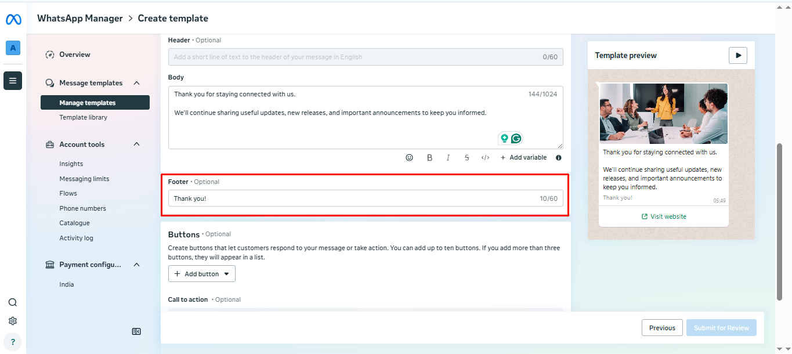792x354 pixels.
Task: Click the Previous button
Action: point(662,328)
